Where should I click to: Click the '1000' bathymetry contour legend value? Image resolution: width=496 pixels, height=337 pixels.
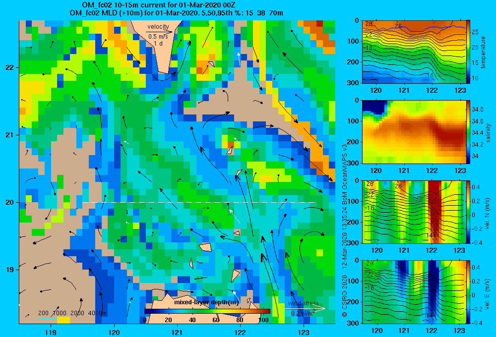click(x=60, y=313)
